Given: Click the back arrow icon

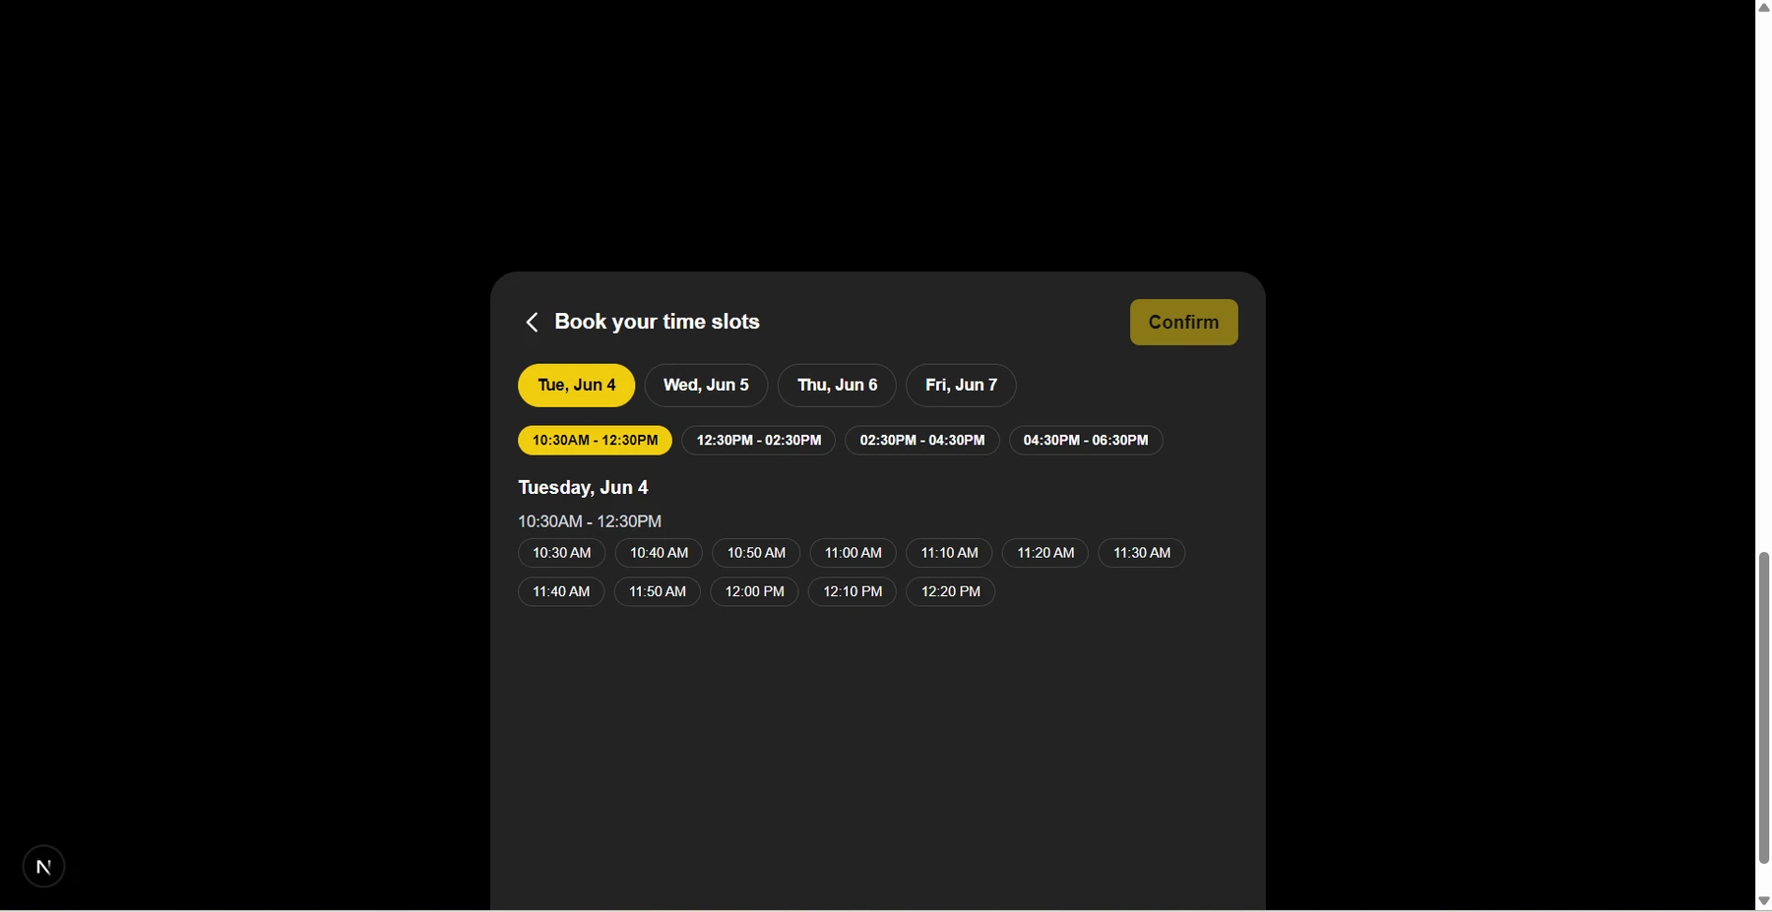Looking at the screenshot, I should pyautogui.click(x=532, y=322).
